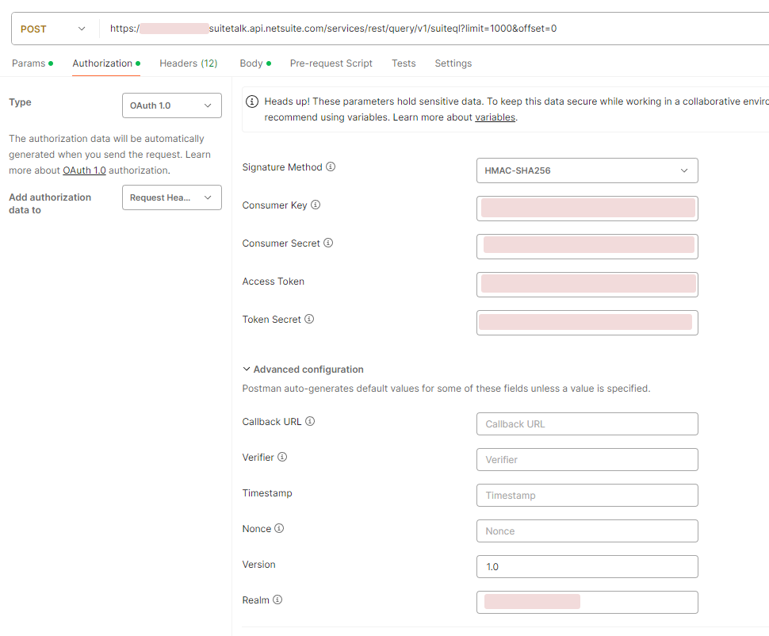Click info icon next to Realm
The width and height of the screenshot is (769, 636).
(277, 600)
